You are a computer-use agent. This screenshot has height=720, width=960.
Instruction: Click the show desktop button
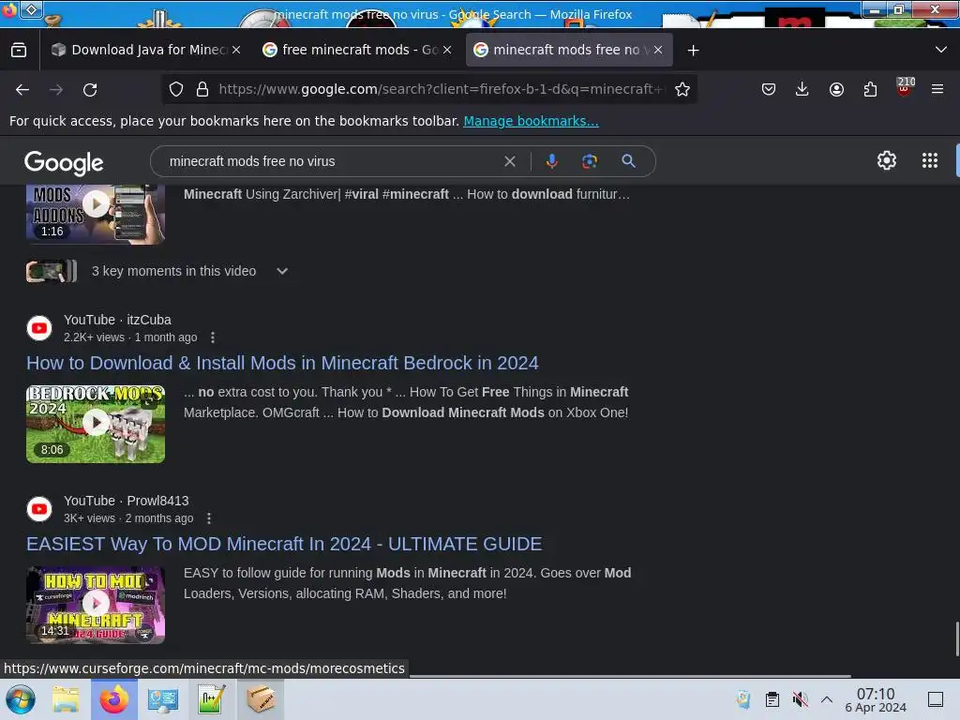pyautogui.click(x=936, y=699)
